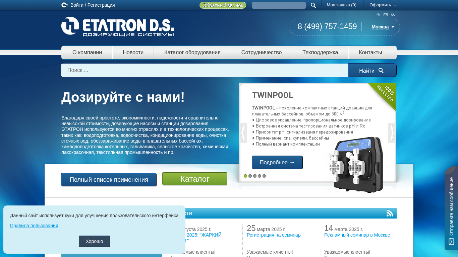Click the home icon near the phone number
The width and height of the screenshot is (458, 257).
pos(379,14)
